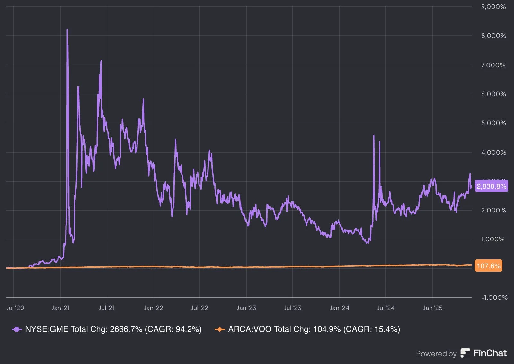Click the -1,000% y-axis label

[x=494, y=298]
